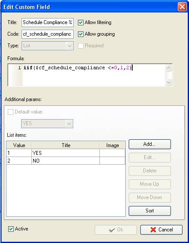Image resolution: width=189 pixels, height=243 pixels.
Task: Toggle the Active checkbox
Action: point(11,229)
